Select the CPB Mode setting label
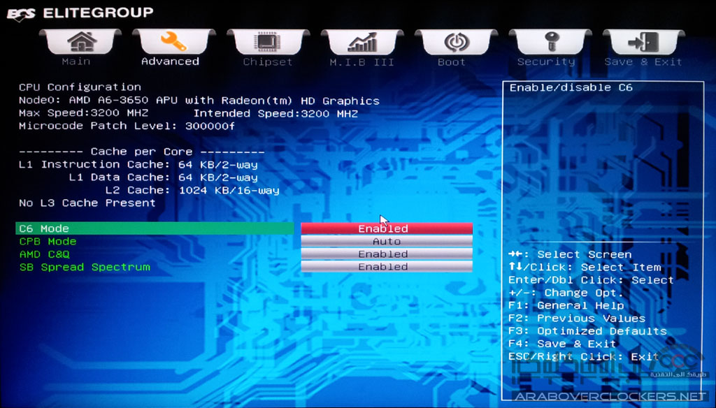 48,242
